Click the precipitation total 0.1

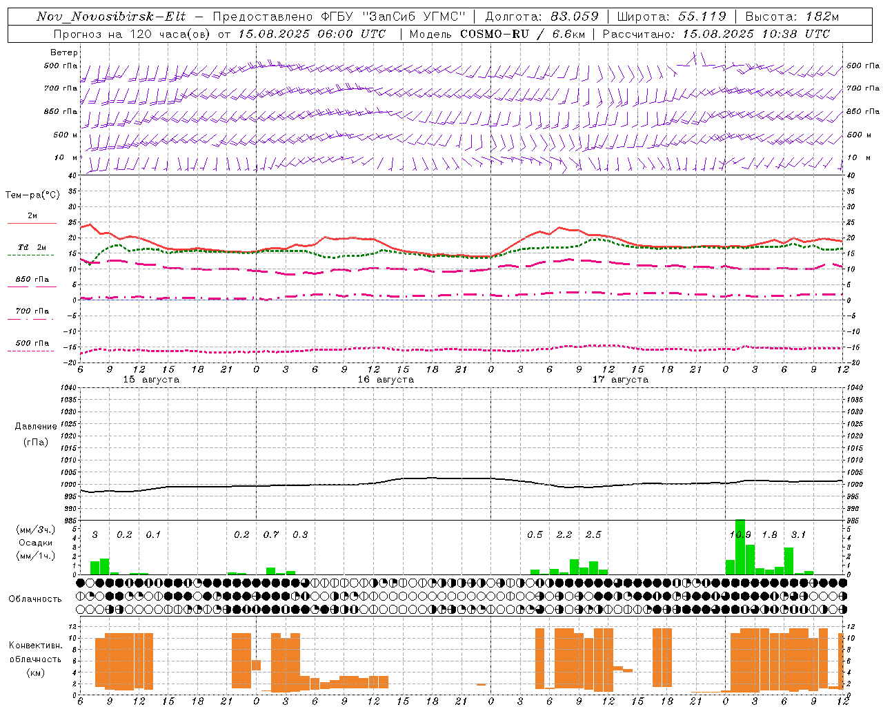(153, 535)
